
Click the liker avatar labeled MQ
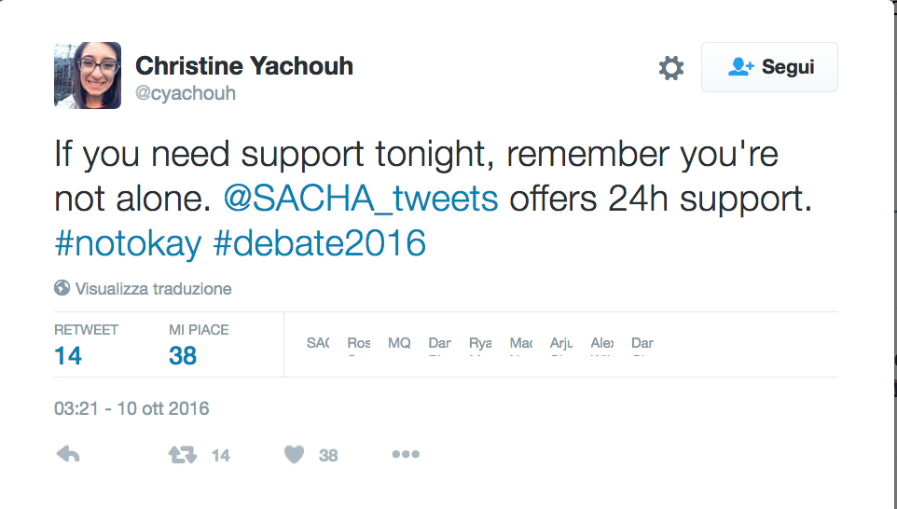tap(399, 344)
